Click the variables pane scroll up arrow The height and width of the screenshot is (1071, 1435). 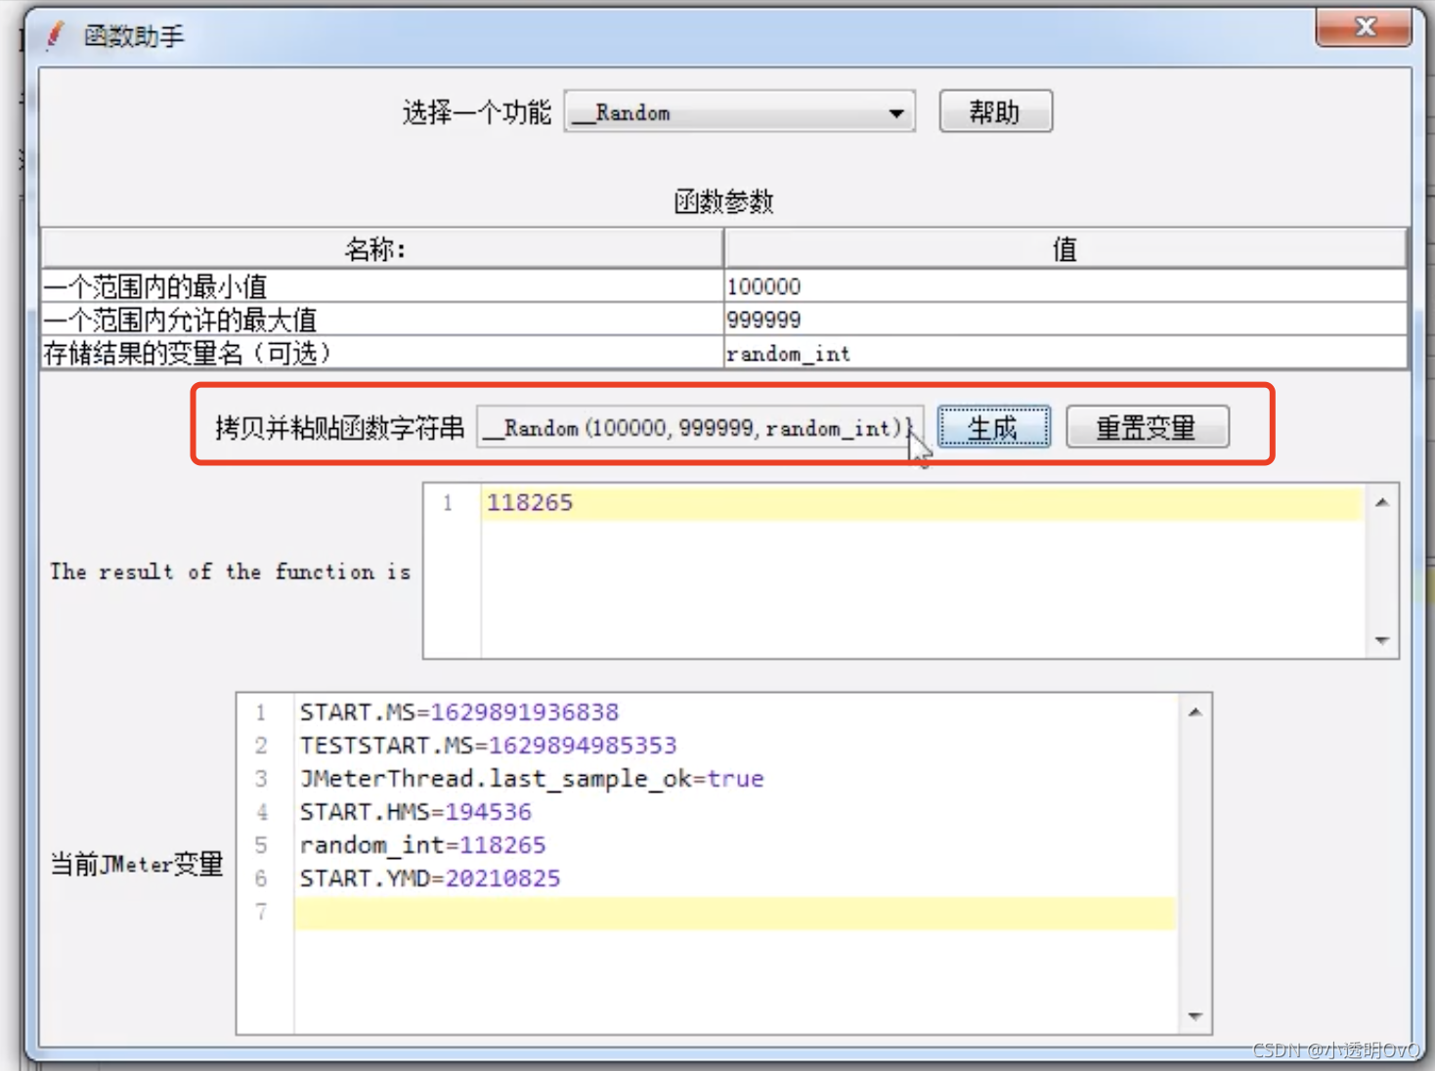(x=1195, y=712)
